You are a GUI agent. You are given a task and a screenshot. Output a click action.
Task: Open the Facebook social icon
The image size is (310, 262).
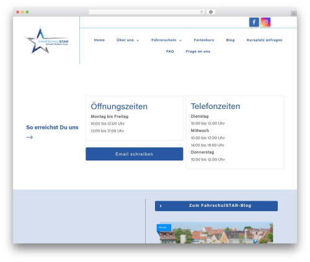[x=254, y=22]
